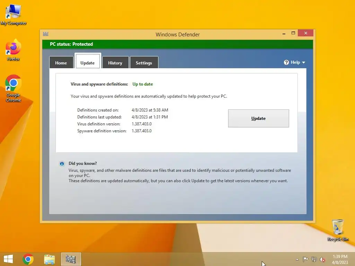Screen dimensions: 355x266
Task: Click the network tray icon
Action: click(314, 259)
